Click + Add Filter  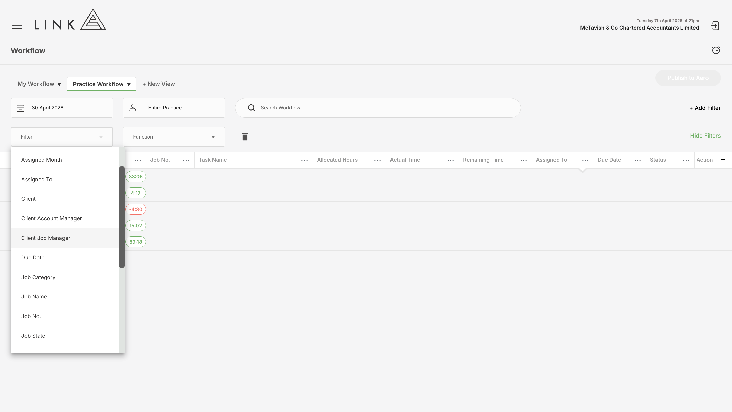tap(705, 108)
